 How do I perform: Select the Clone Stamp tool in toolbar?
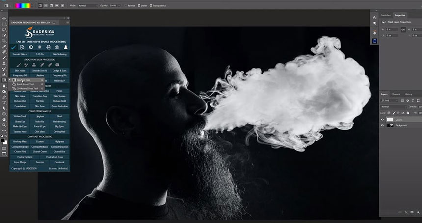(4, 63)
